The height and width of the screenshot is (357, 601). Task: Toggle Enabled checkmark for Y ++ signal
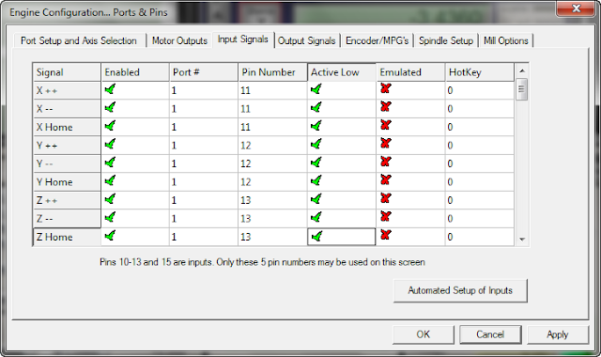coord(110,145)
